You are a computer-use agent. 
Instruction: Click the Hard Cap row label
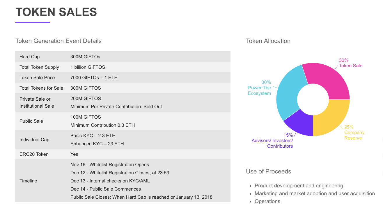click(x=29, y=57)
